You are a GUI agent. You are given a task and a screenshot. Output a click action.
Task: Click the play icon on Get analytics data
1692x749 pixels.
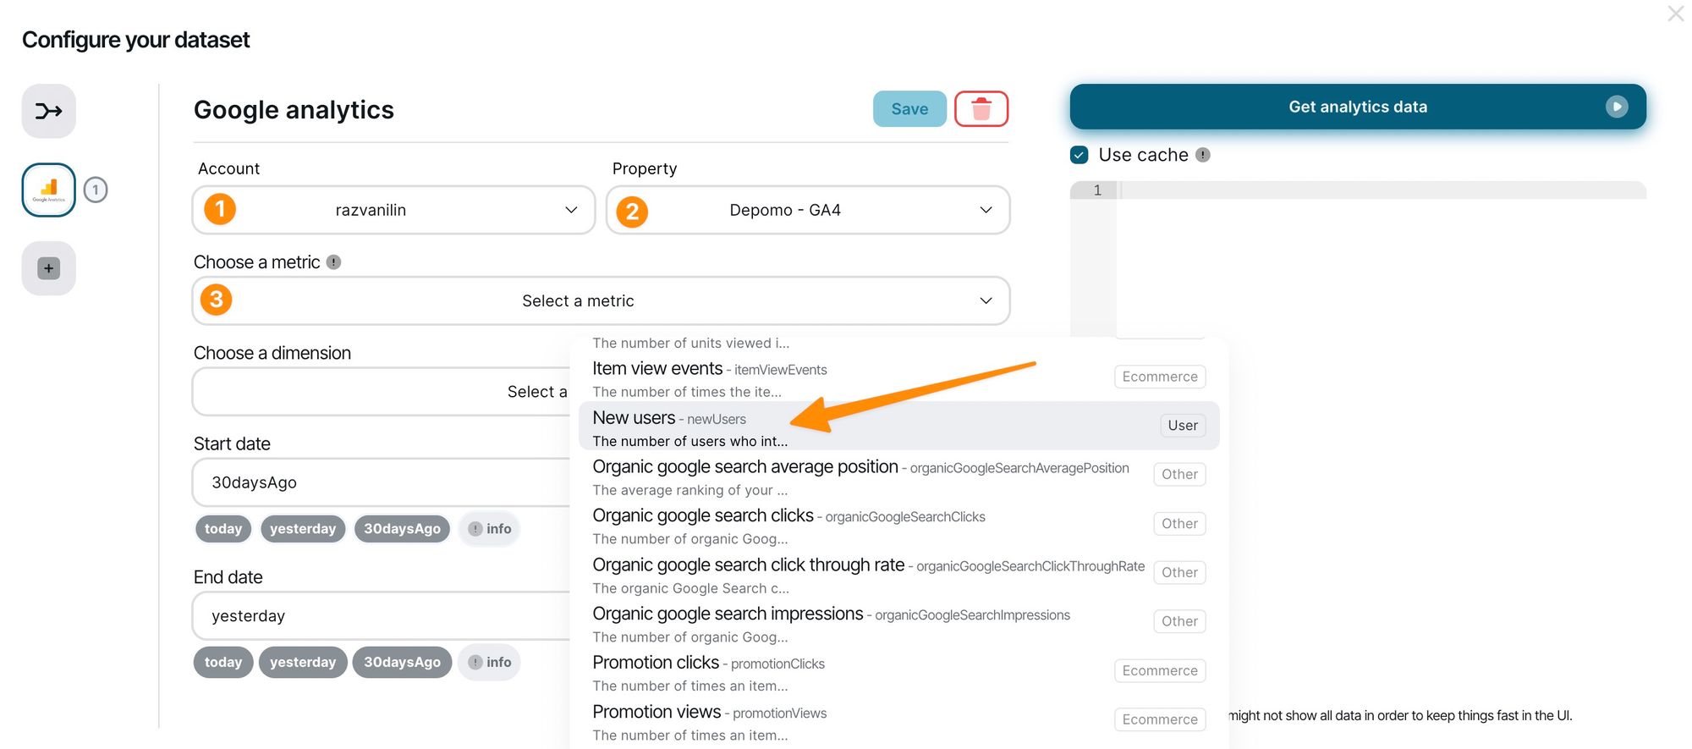point(1616,107)
